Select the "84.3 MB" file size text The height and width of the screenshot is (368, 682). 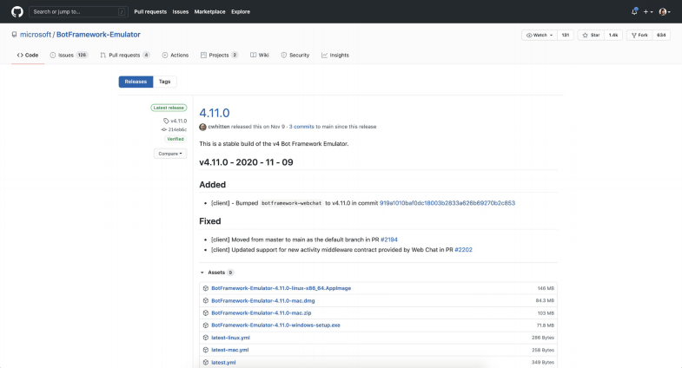pos(545,300)
